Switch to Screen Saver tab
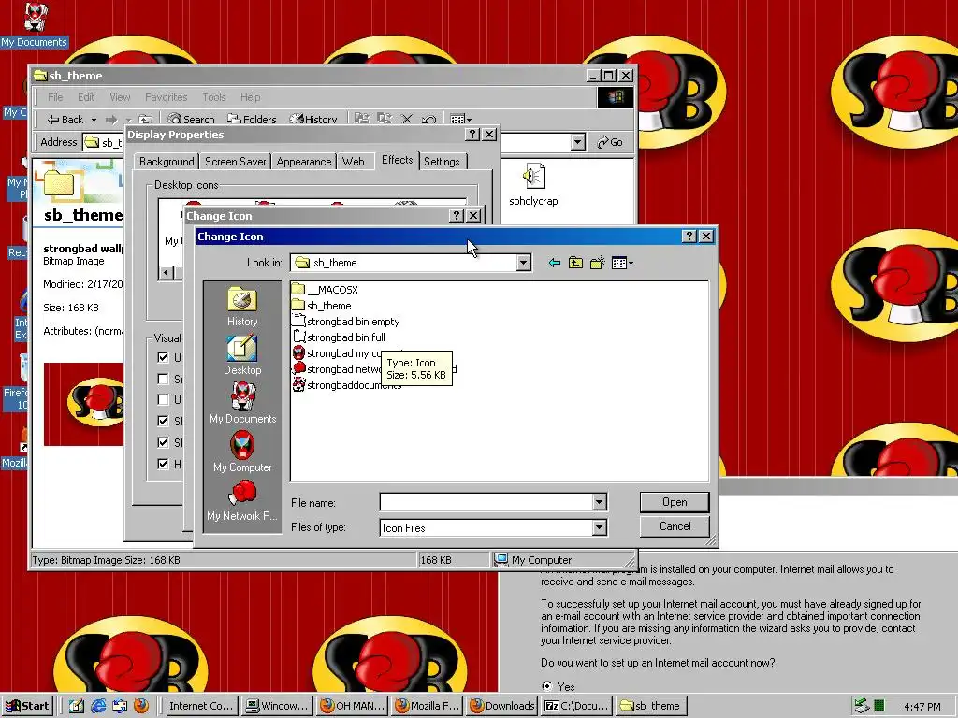Screen dimensions: 958x718 point(235,161)
